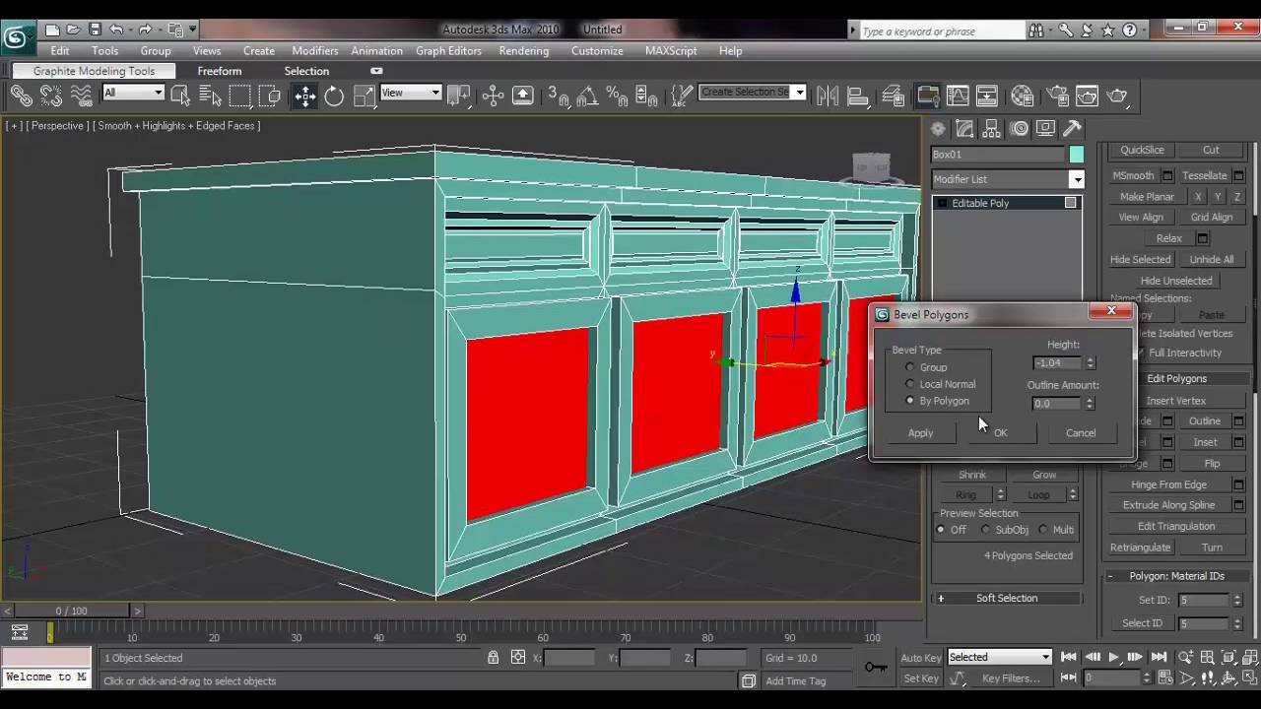This screenshot has height=709, width=1261.
Task: Switch to the Hierarchy command panel tab
Action: click(992, 129)
